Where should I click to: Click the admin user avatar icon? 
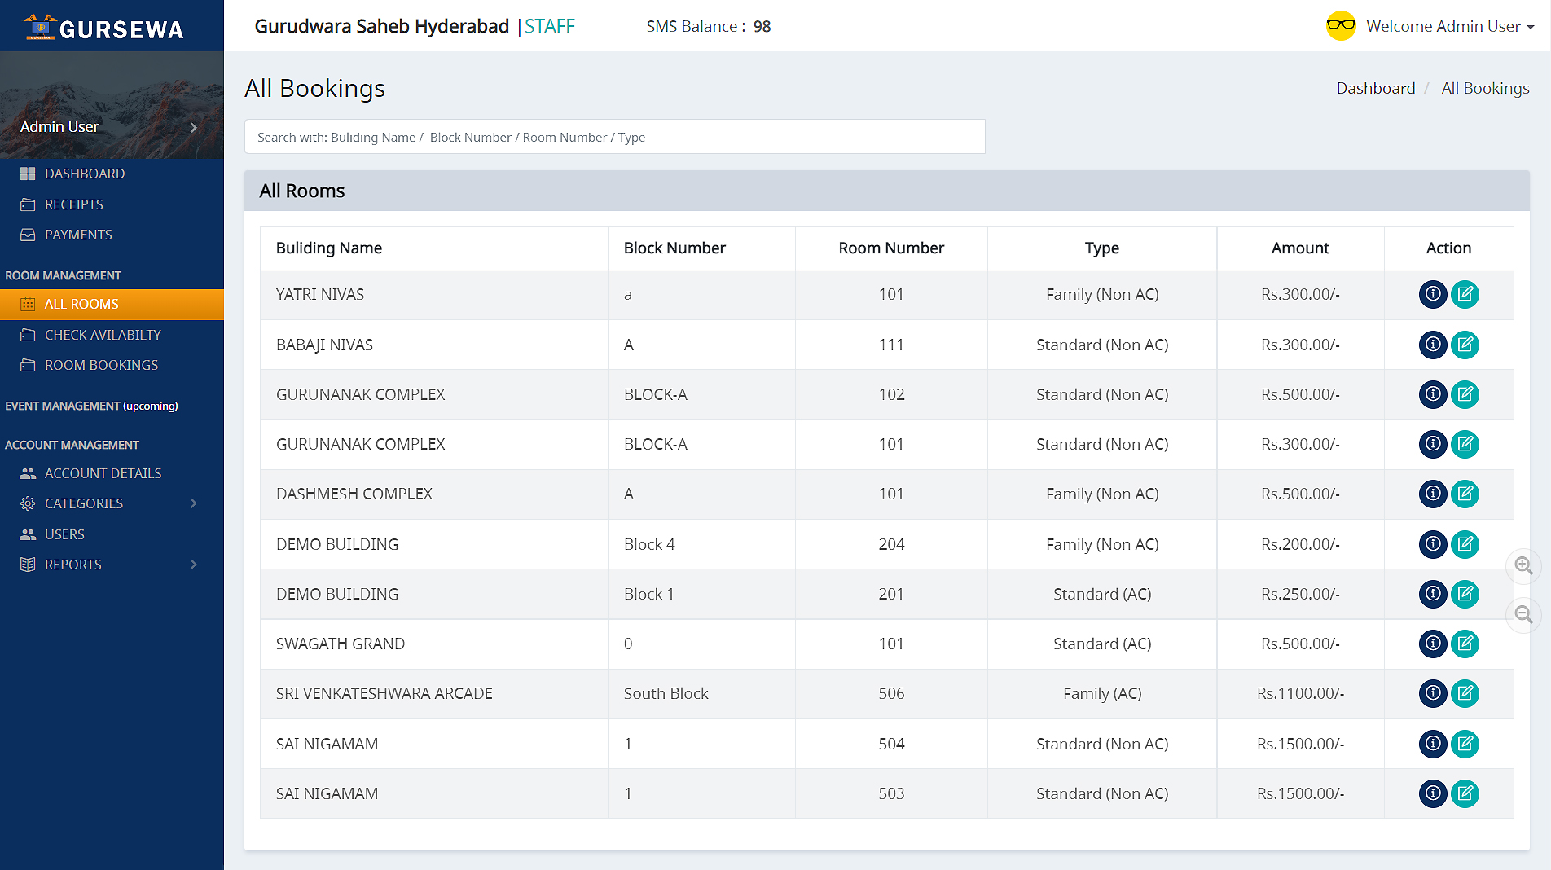[x=1340, y=26]
